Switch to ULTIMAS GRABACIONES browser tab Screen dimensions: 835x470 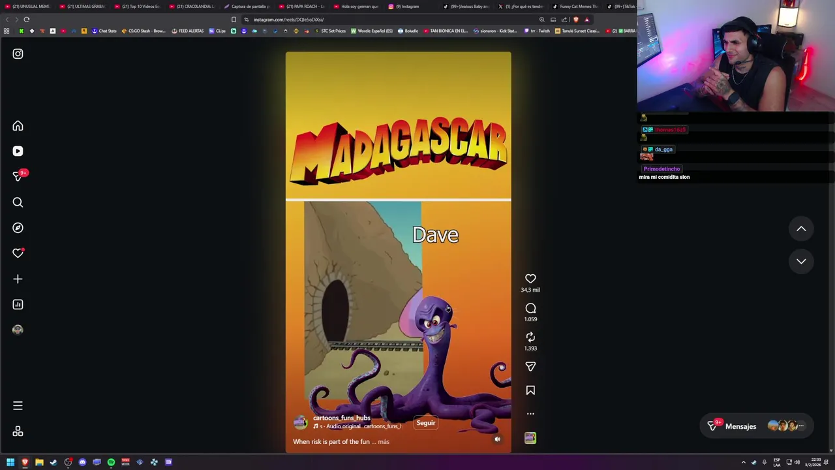coord(82,7)
